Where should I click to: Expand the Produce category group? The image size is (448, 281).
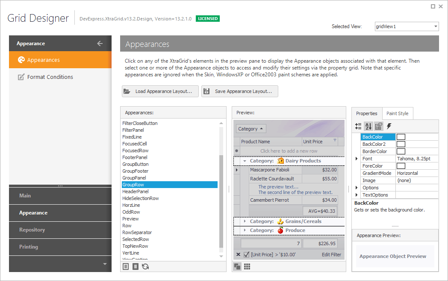point(245,230)
